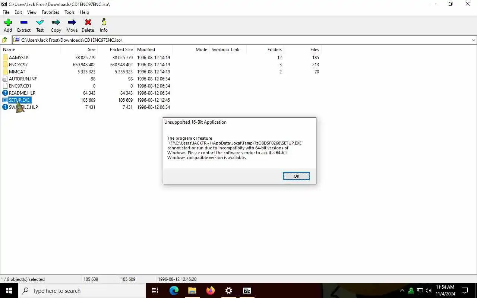Open Task View on the taskbar
Image resolution: width=477 pixels, height=298 pixels.
coord(155,291)
